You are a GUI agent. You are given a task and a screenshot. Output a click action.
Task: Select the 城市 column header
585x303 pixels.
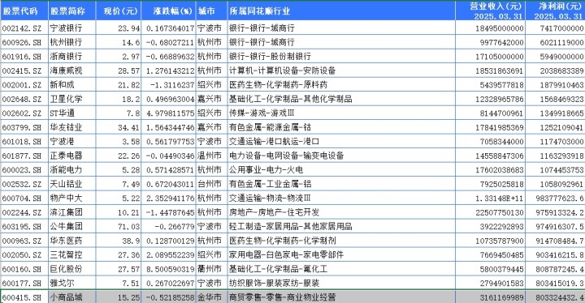click(211, 11)
